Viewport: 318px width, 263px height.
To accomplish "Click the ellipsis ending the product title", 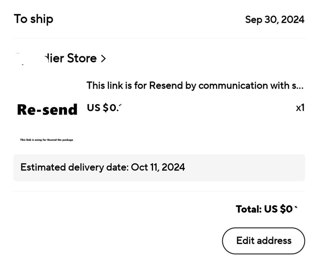I will coord(300,86).
